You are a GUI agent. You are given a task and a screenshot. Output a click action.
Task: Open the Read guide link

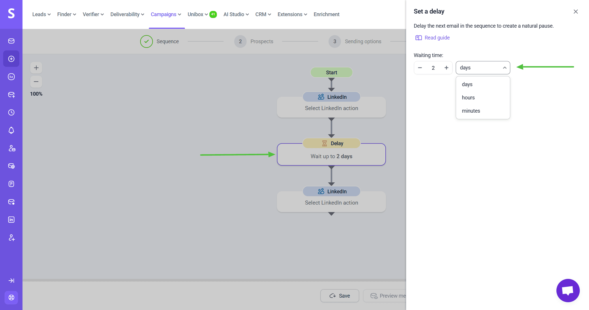pos(437,38)
